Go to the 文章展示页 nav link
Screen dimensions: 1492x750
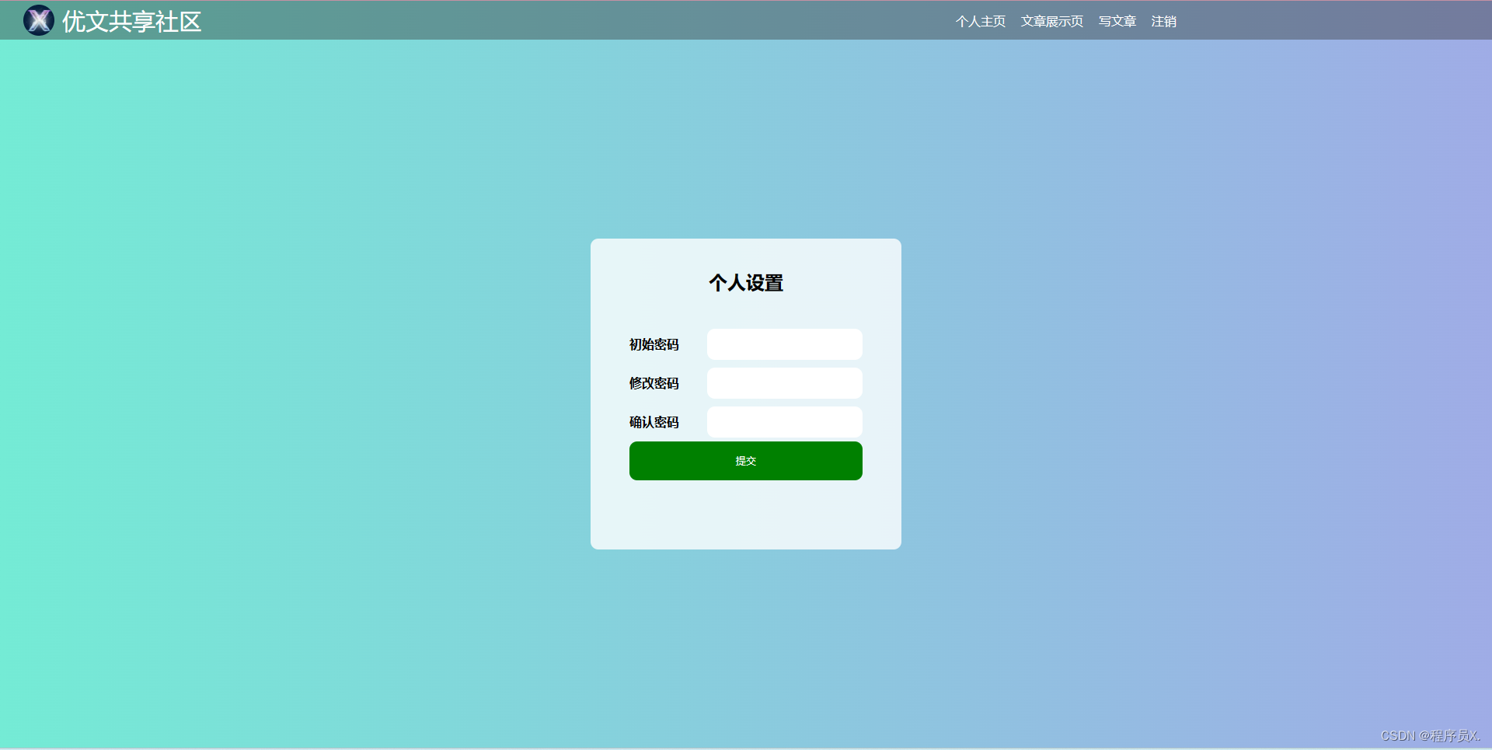pyautogui.click(x=1052, y=22)
